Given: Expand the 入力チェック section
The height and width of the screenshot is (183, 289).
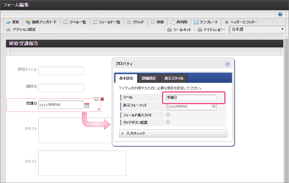Looking at the screenshot, I should click(x=173, y=133).
